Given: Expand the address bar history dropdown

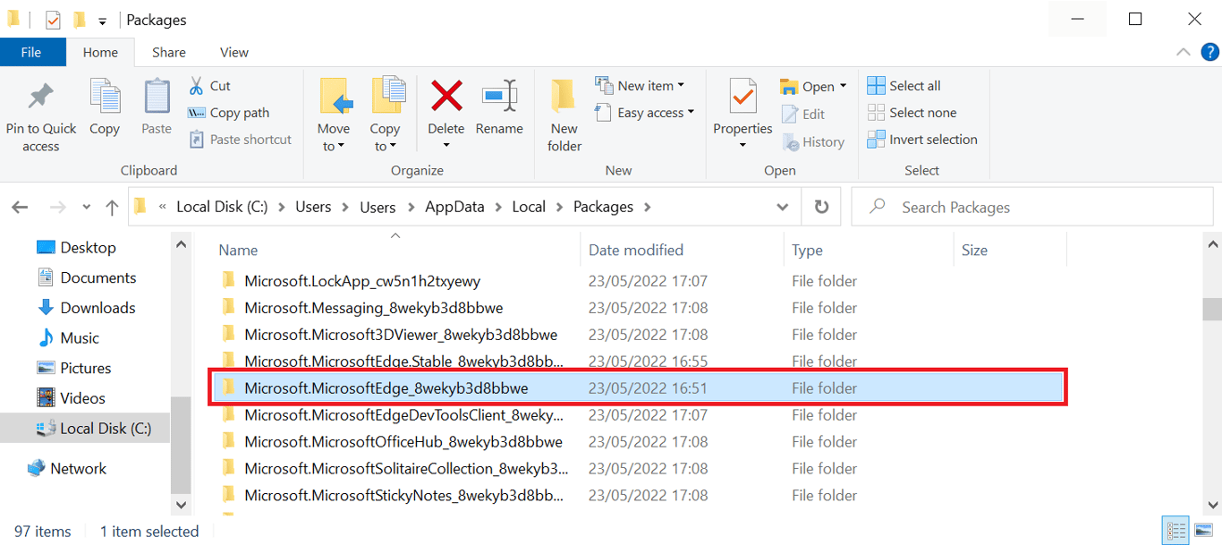Looking at the screenshot, I should pos(782,206).
